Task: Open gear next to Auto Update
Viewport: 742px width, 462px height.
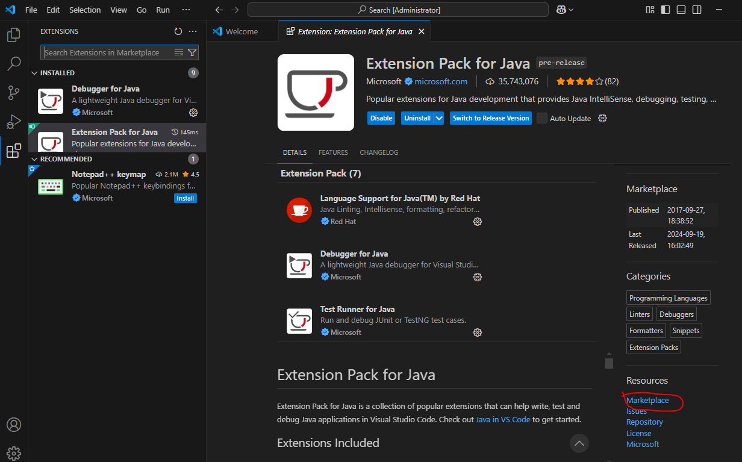Action: tap(602, 118)
